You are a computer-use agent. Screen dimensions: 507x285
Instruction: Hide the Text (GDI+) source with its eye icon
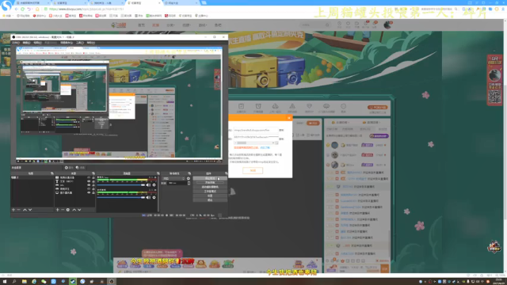[89, 181]
